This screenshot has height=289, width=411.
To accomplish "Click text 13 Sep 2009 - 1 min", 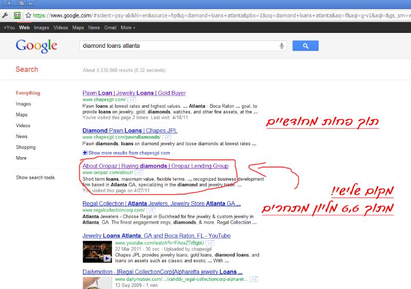I will [x=136, y=285].
